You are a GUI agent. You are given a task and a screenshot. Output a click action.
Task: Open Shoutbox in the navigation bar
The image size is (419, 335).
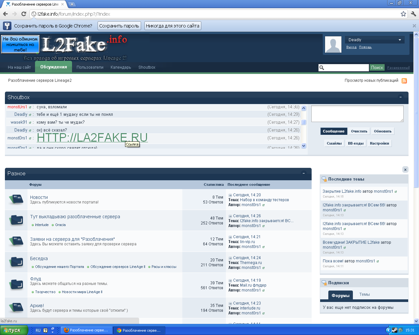(x=147, y=67)
